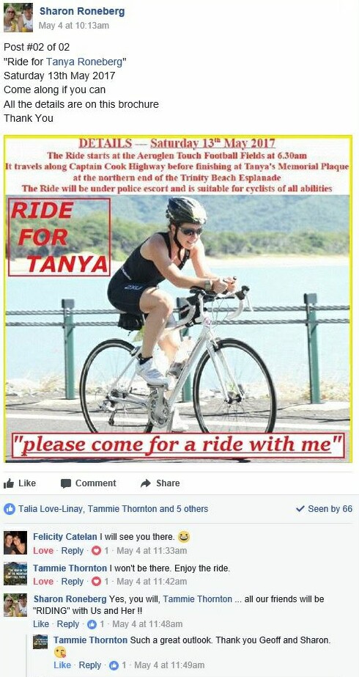This screenshot has width=359, height=677.
Task: Toggle Love on Felicity Catelan's comment
Action: pyautogui.click(x=43, y=551)
